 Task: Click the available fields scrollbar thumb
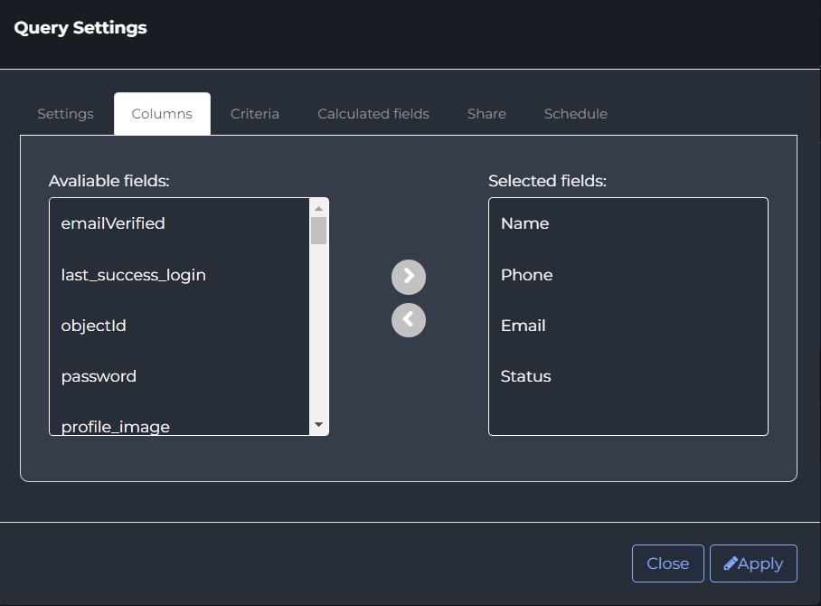[318, 231]
